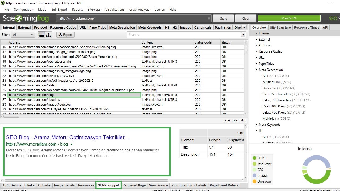Expand the Page Titles tree node
This screenshot has height=191, width=340.
tap(256, 64)
